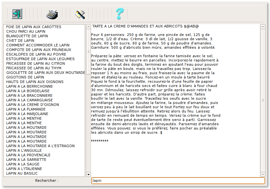Open LAPIN A L'ANGUILLE recipe
Image resolution: width=270 pixels, height=189 pixels.
click(x=24, y=150)
